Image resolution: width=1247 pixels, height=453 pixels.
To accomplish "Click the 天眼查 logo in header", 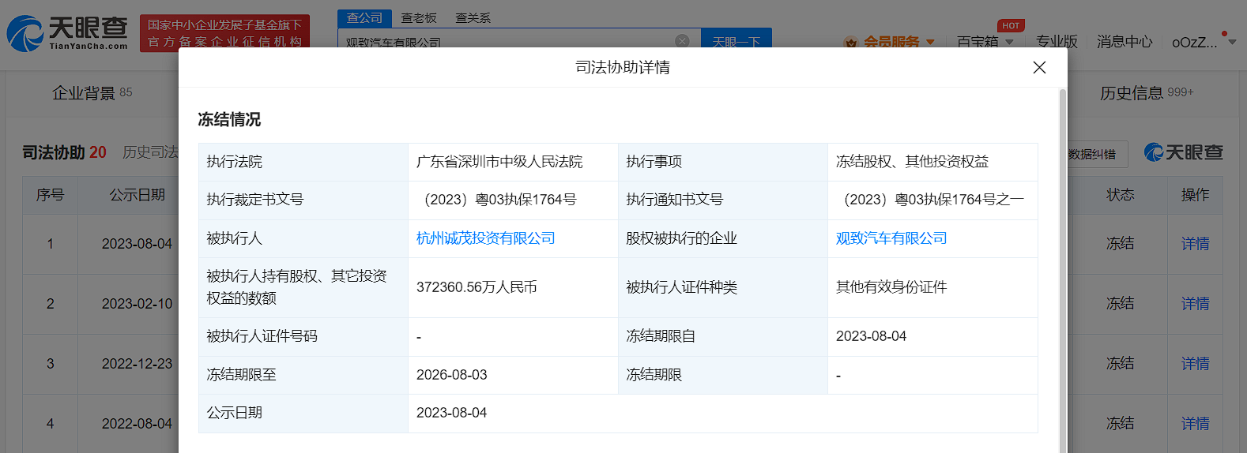I will tap(67, 33).
